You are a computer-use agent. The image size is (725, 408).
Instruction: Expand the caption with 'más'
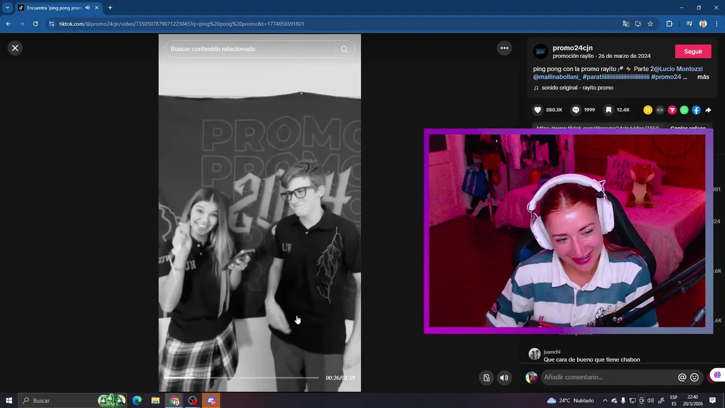point(703,77)
